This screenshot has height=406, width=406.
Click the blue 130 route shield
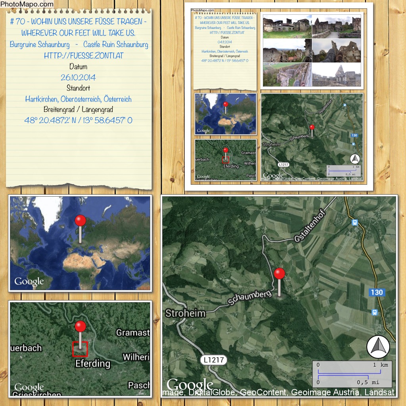376,293
